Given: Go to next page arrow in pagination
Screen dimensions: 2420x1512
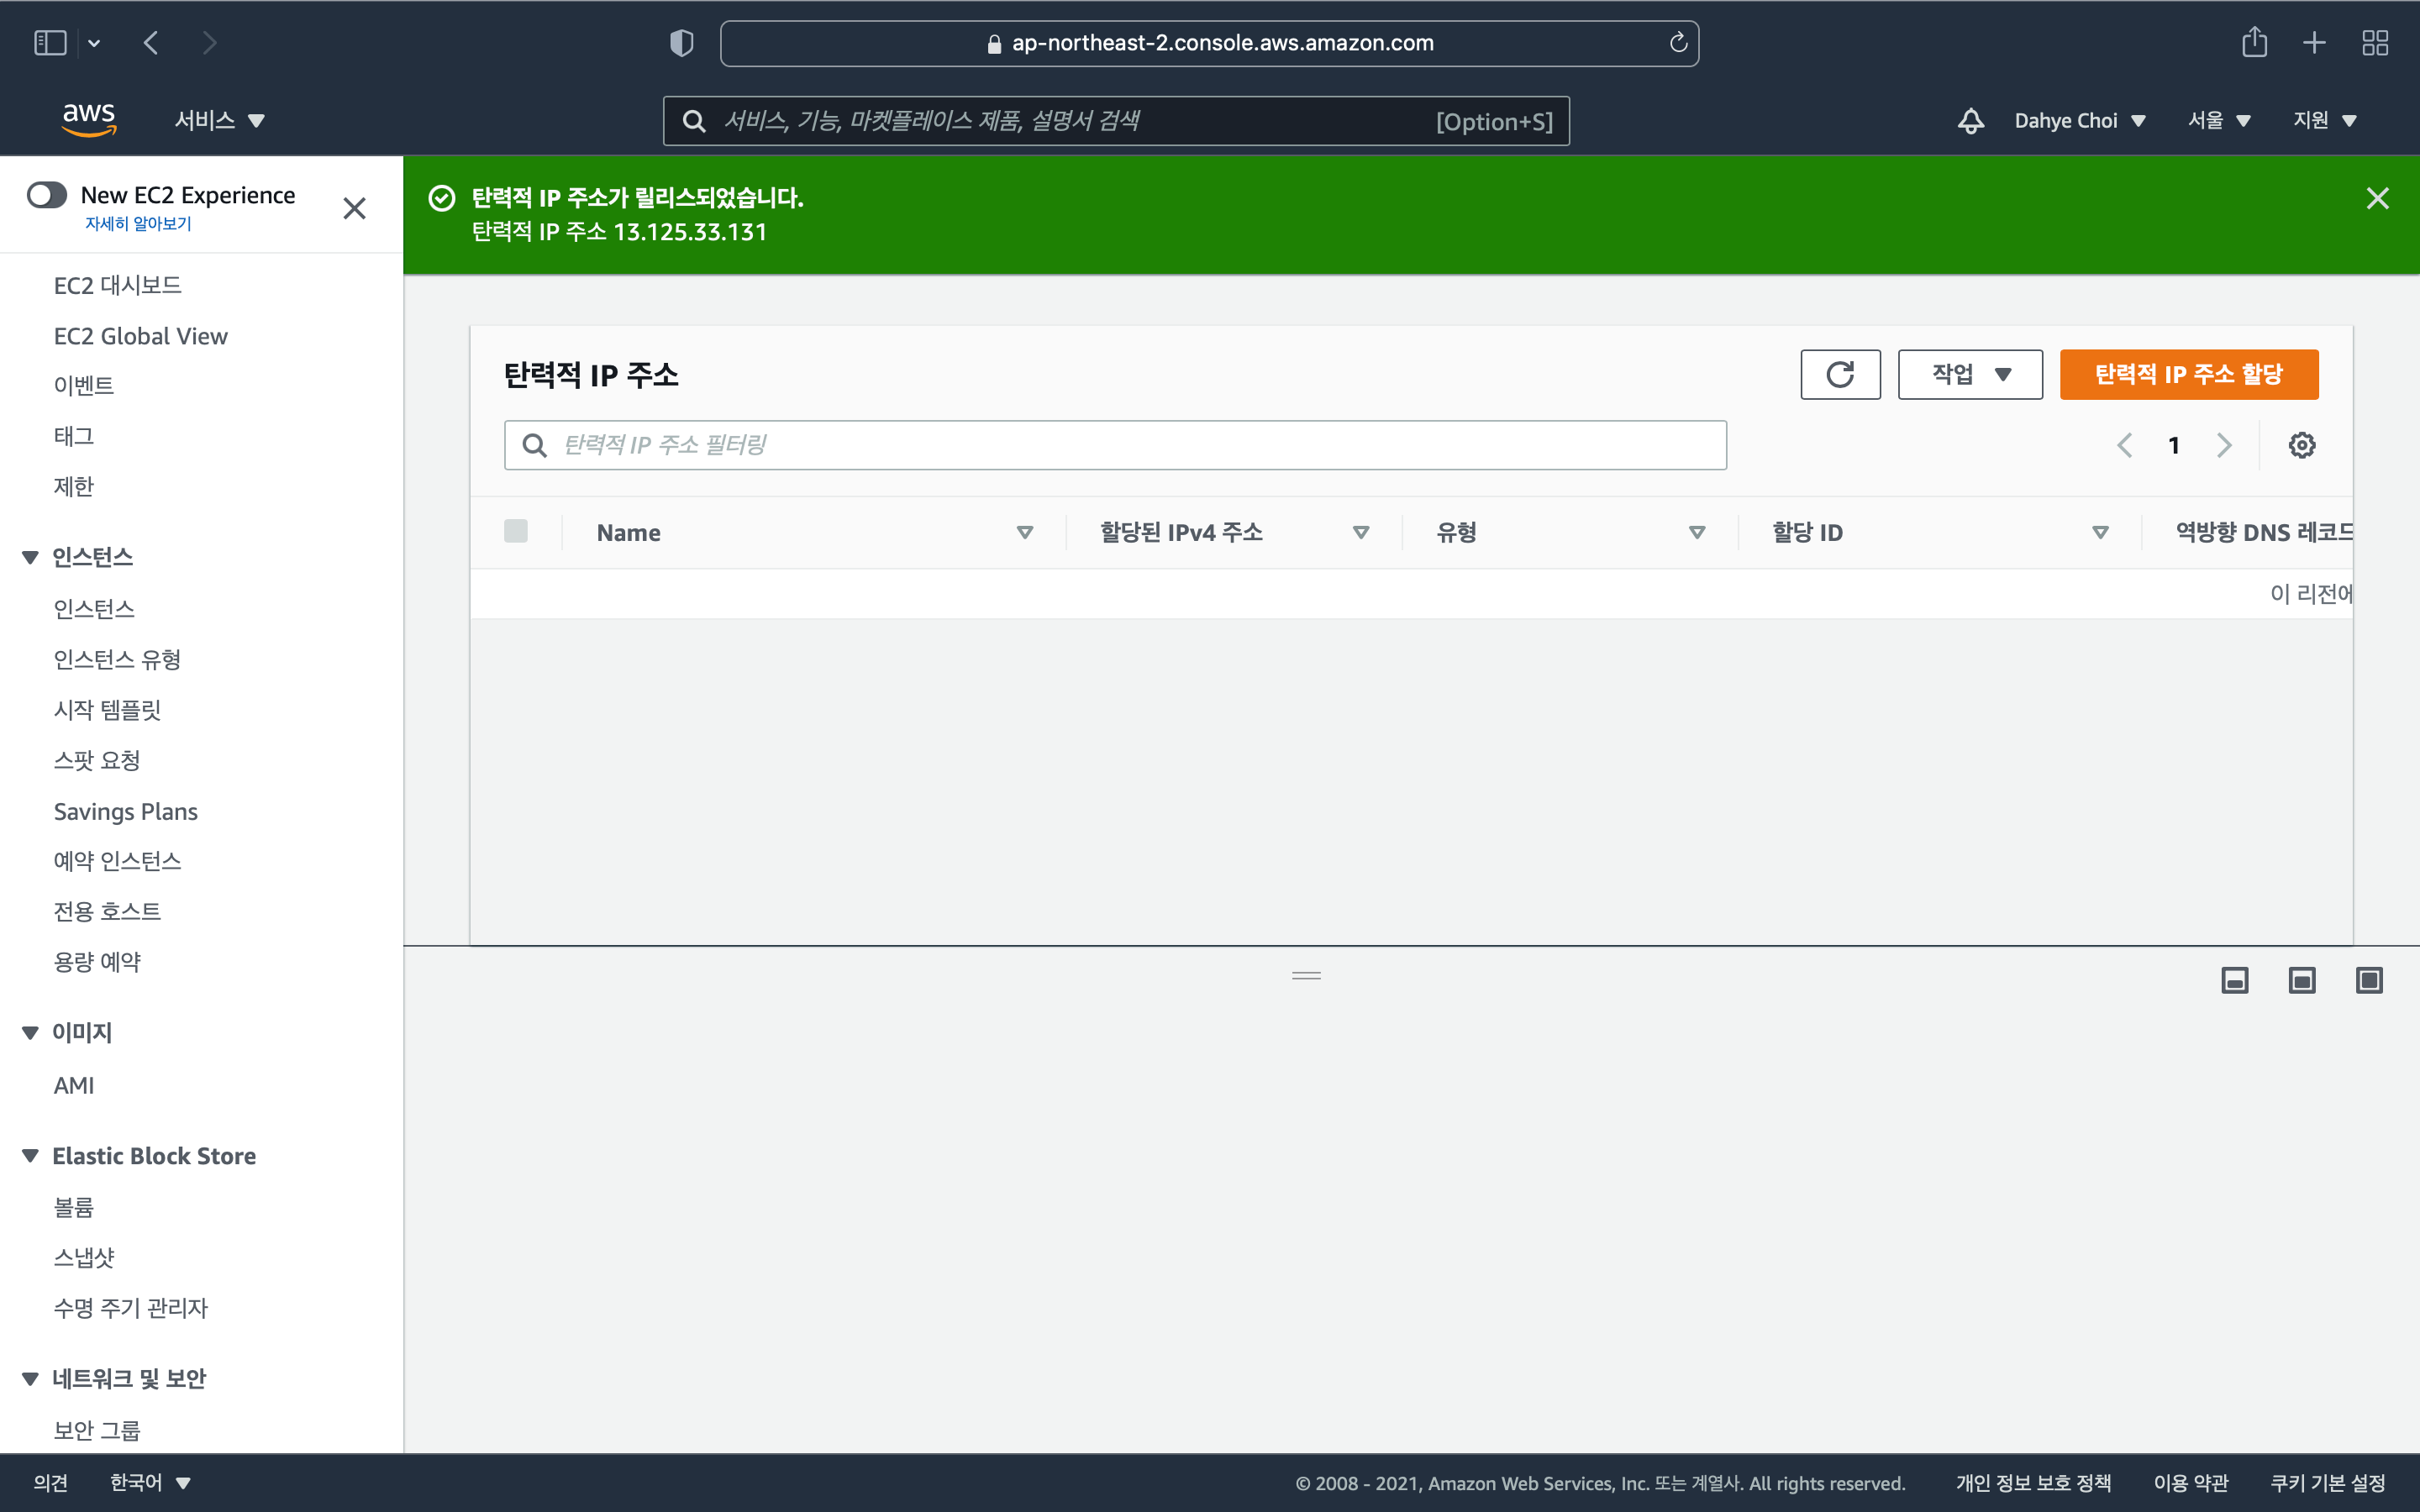Looking at the screenshot, I should [2224, 445].
